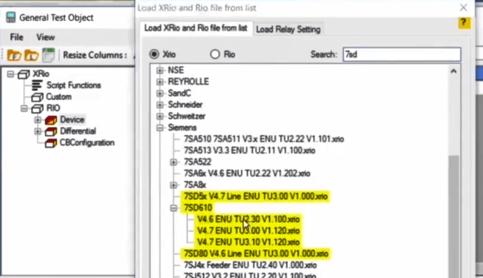Click the first folder icon in toolbar

(x=14, y=55)
